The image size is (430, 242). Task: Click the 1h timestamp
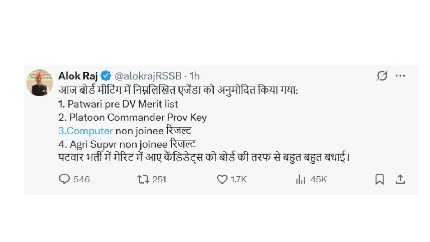195,76
